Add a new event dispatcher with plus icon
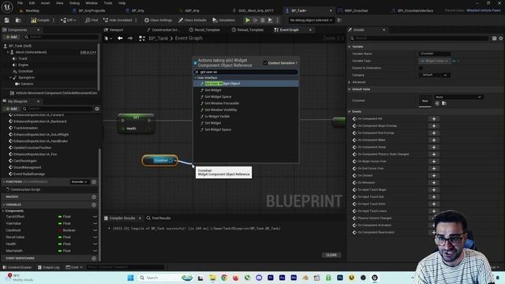Screen dimensions: 505x284 pyautogui.click(x=94, y=258)
